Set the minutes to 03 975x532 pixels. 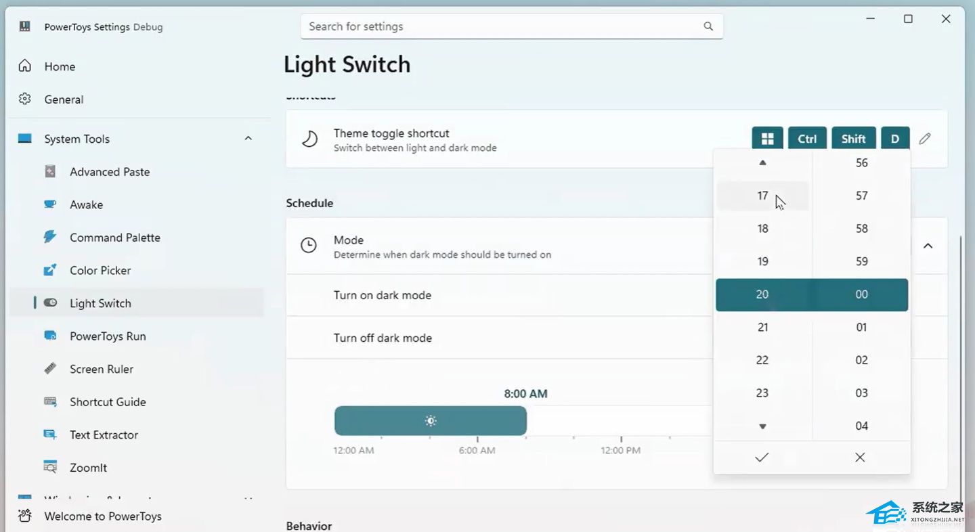861,393
